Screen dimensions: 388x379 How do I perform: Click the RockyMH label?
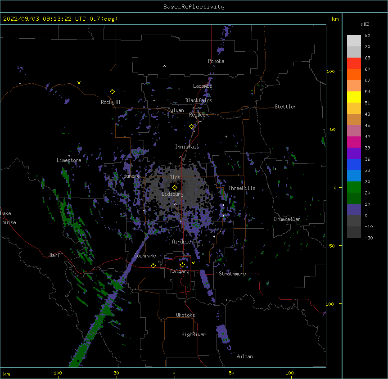110,102
